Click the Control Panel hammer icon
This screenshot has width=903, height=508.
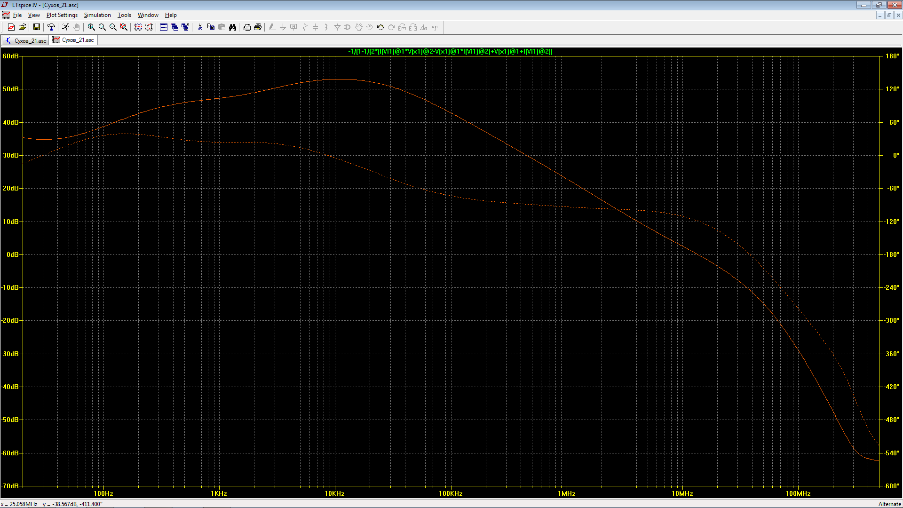tap(51, 27)
